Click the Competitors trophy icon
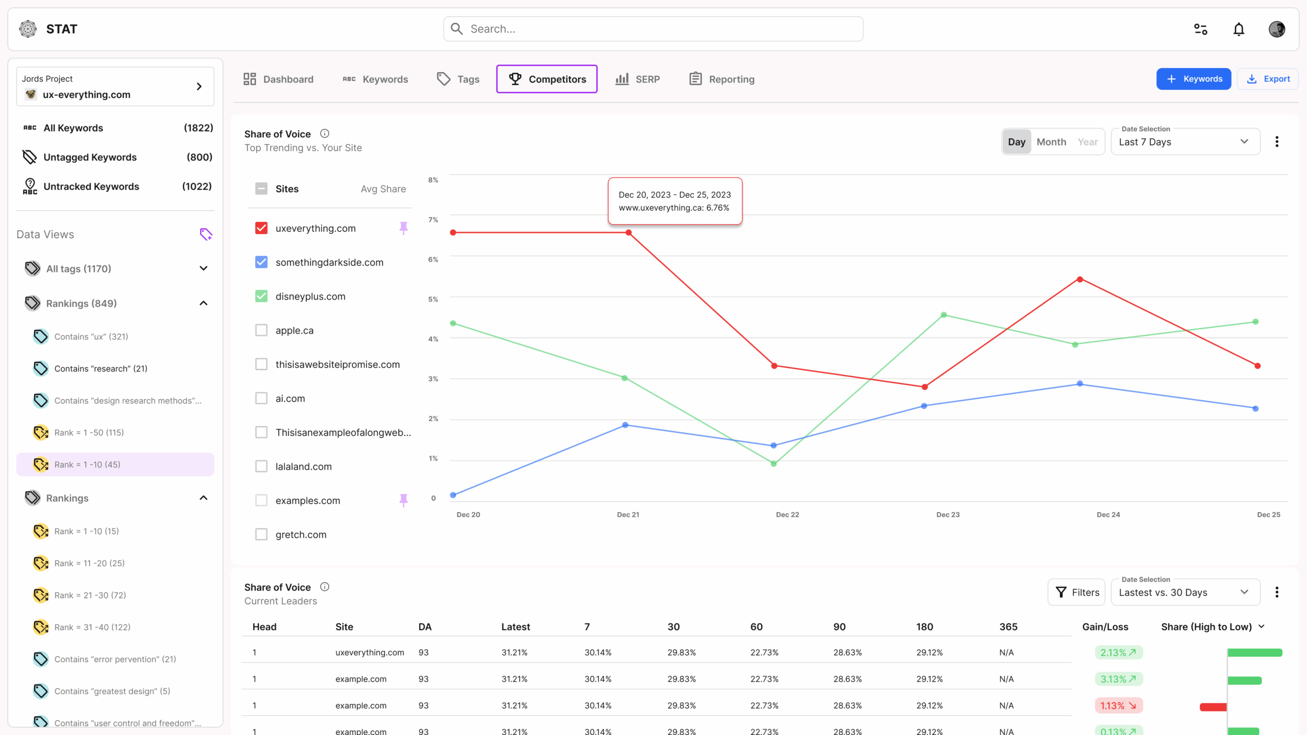 point(515,79)
